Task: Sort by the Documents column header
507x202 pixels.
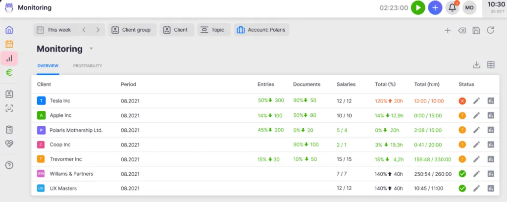Action: coord(307,84)
